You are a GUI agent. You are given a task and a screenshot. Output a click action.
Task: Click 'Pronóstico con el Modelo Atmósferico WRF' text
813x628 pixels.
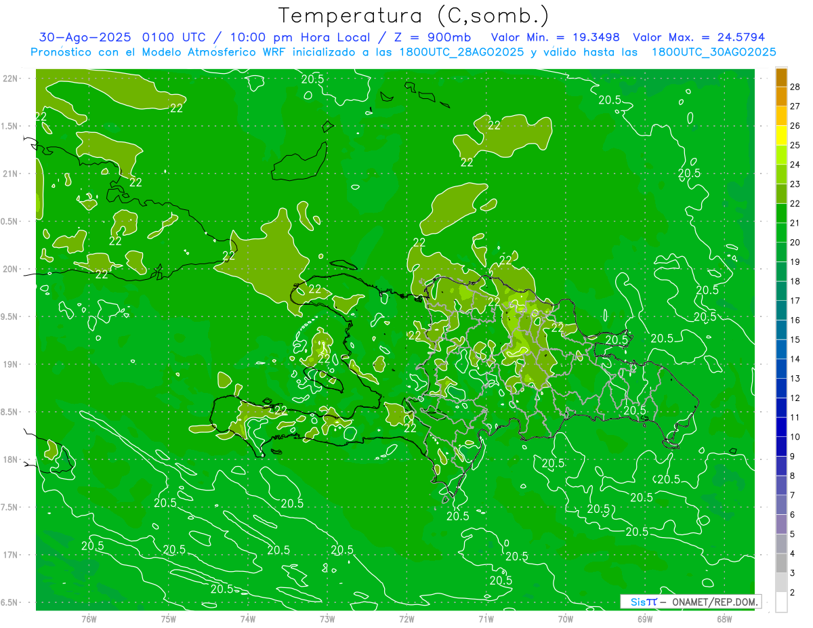click(x=159, y=52)
